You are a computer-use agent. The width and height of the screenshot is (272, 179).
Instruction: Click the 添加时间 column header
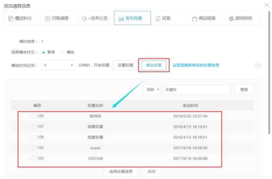190,105
